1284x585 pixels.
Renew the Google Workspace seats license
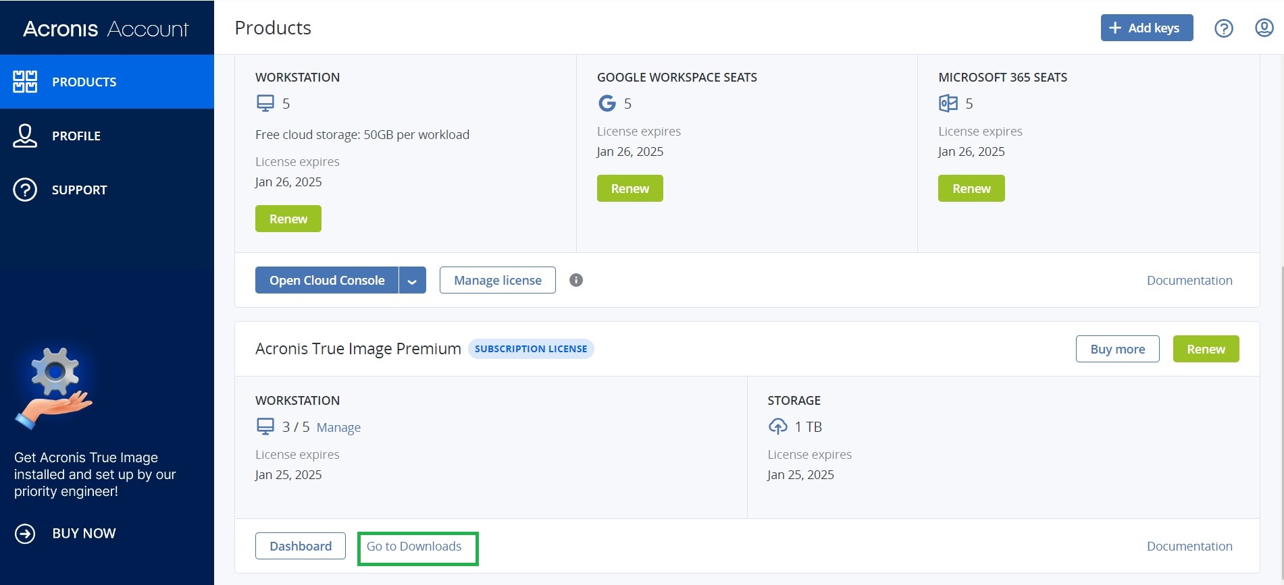tap(630, 188)
